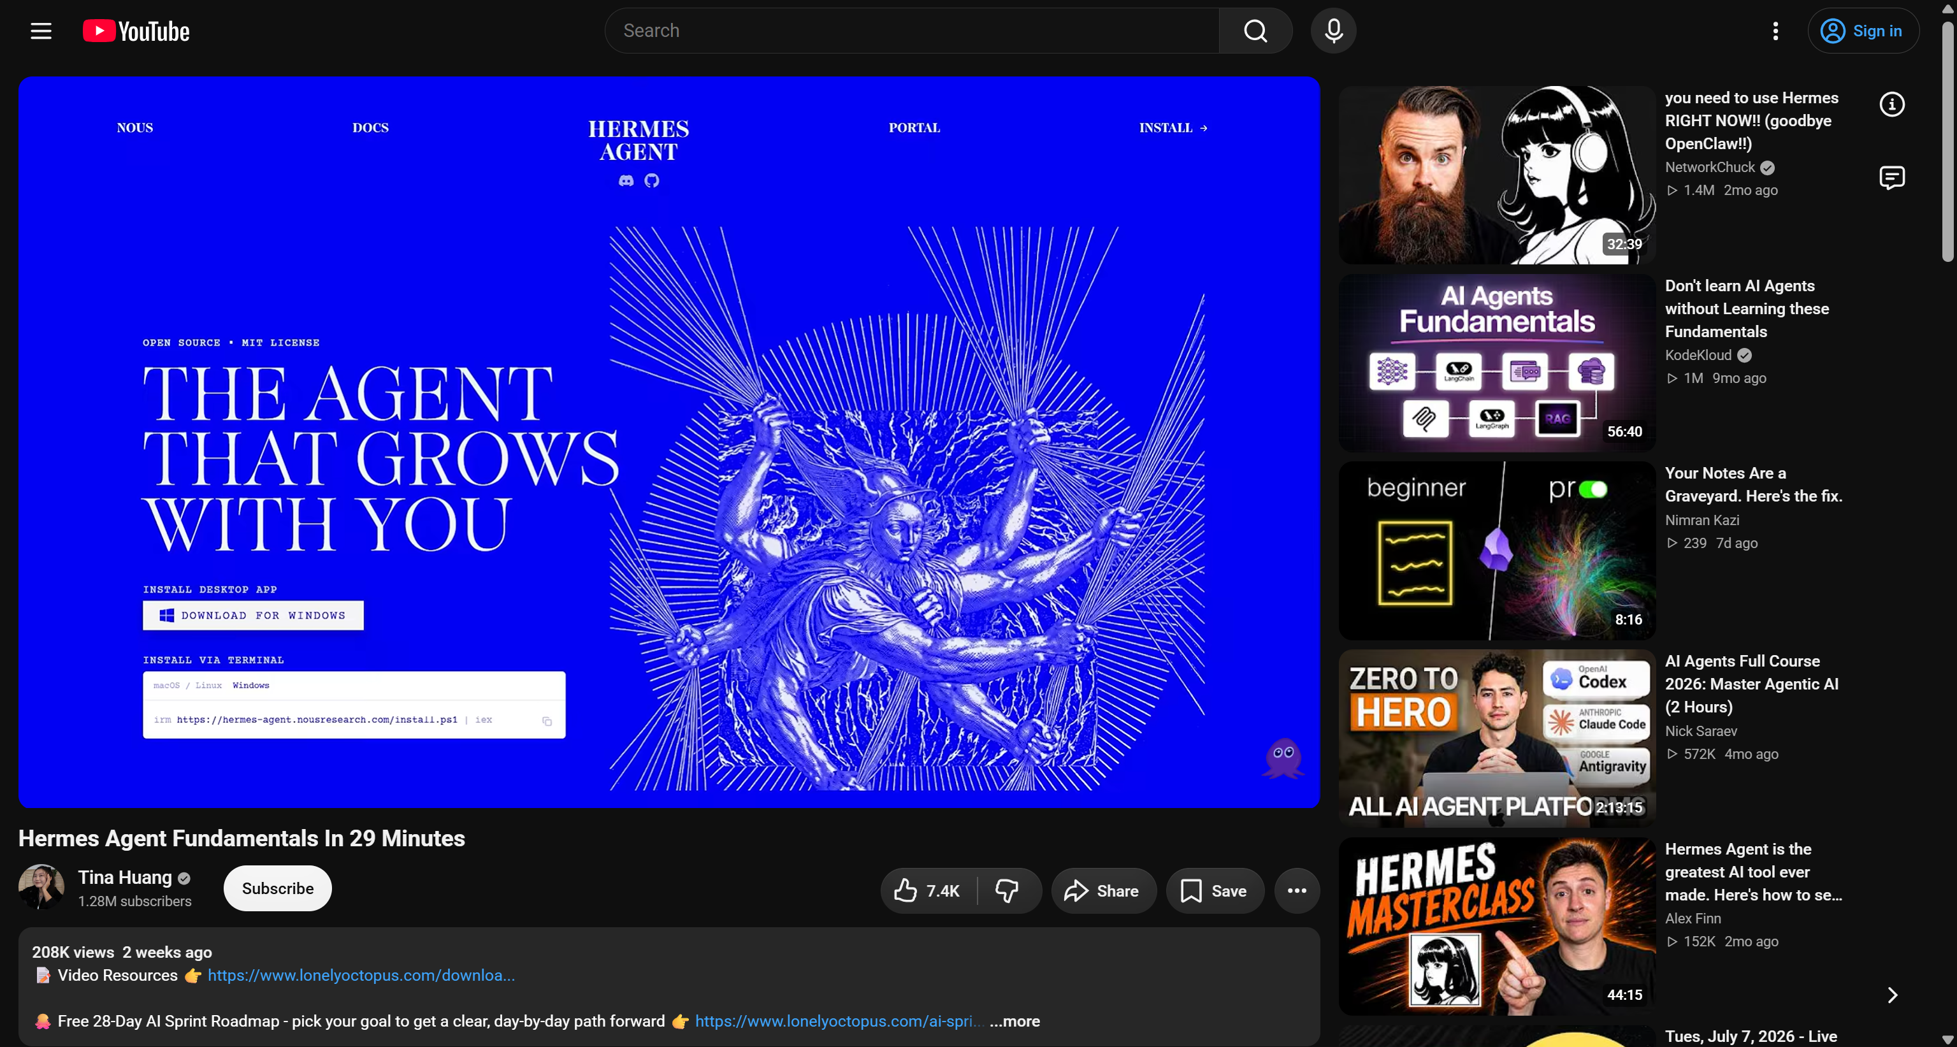Click the PORTAL nav item in video
Viewport: 1957px width, 1047px height.
click(914, 127)
